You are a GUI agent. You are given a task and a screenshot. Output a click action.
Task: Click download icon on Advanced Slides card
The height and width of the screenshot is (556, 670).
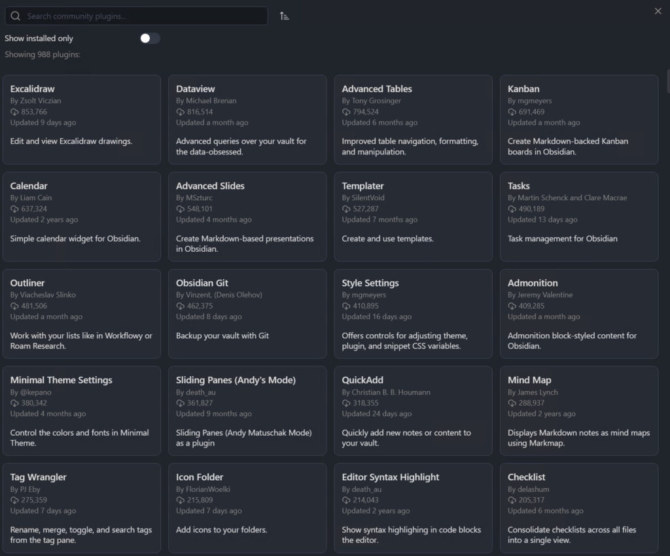click(x=181, y=209)
